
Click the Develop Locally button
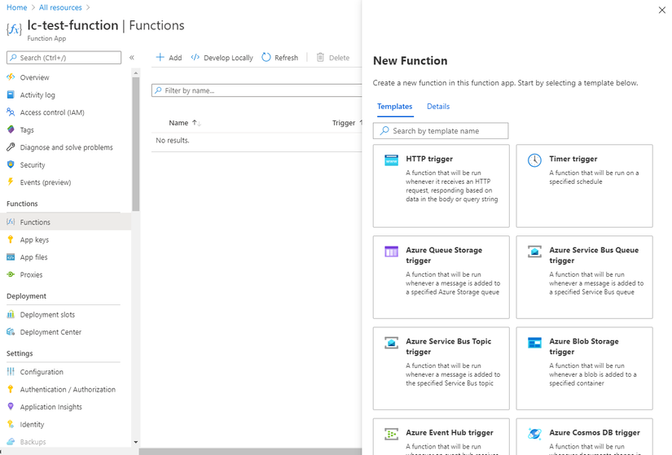tap(222, 58)
